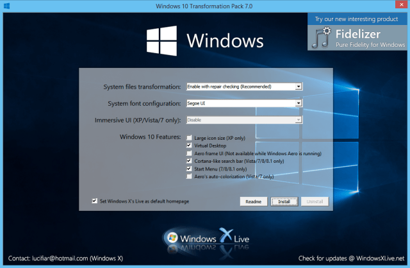The height and width of the screenshot is (268, 410).
Task: Enable Aero's auto-colorization checkbox
Action: coord(189,176)
